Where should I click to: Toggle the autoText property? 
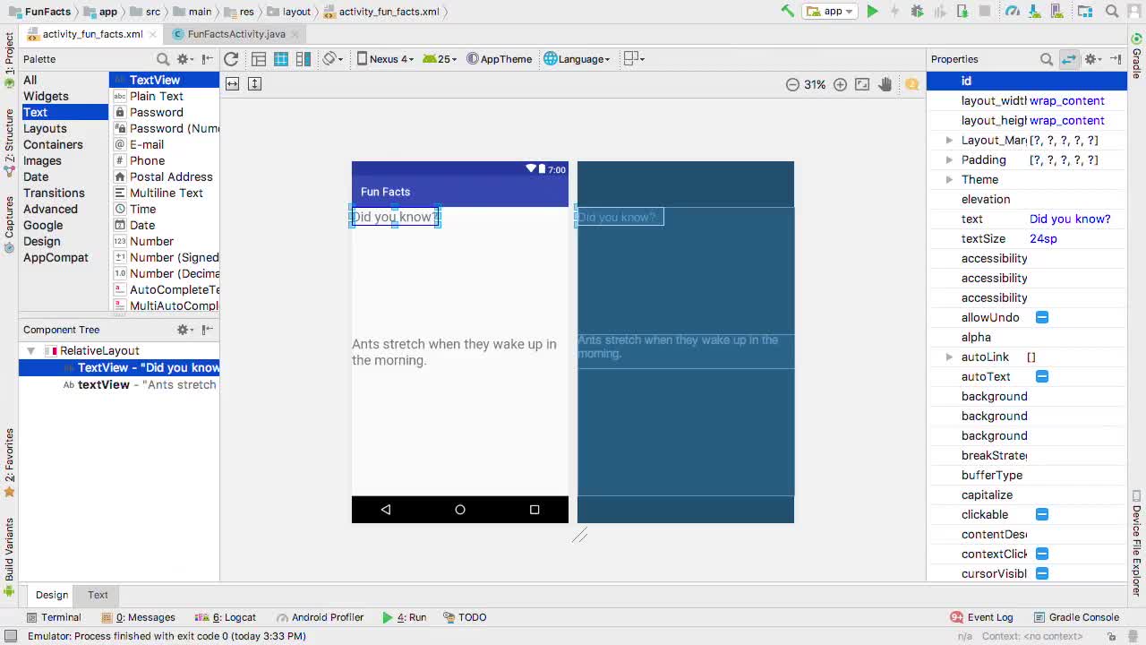(x=1041, y=376)
